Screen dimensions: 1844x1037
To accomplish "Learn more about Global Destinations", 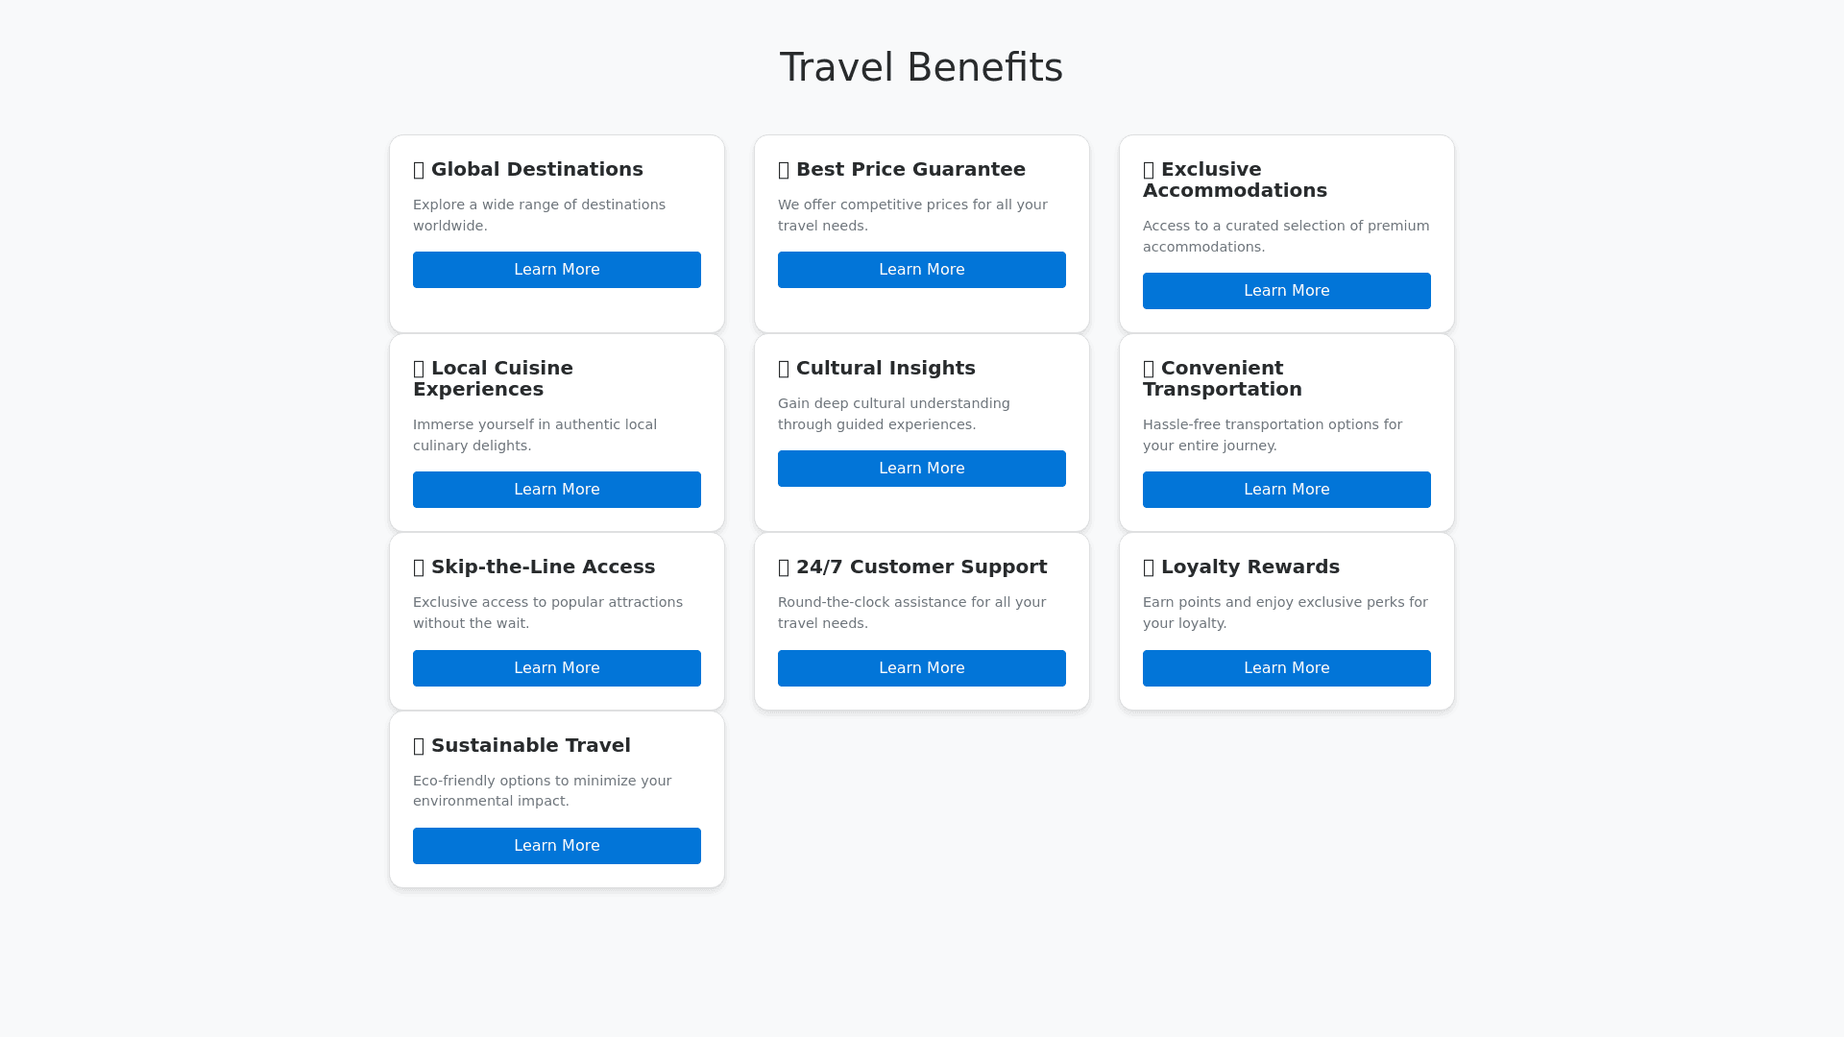I will coord(557,270).
